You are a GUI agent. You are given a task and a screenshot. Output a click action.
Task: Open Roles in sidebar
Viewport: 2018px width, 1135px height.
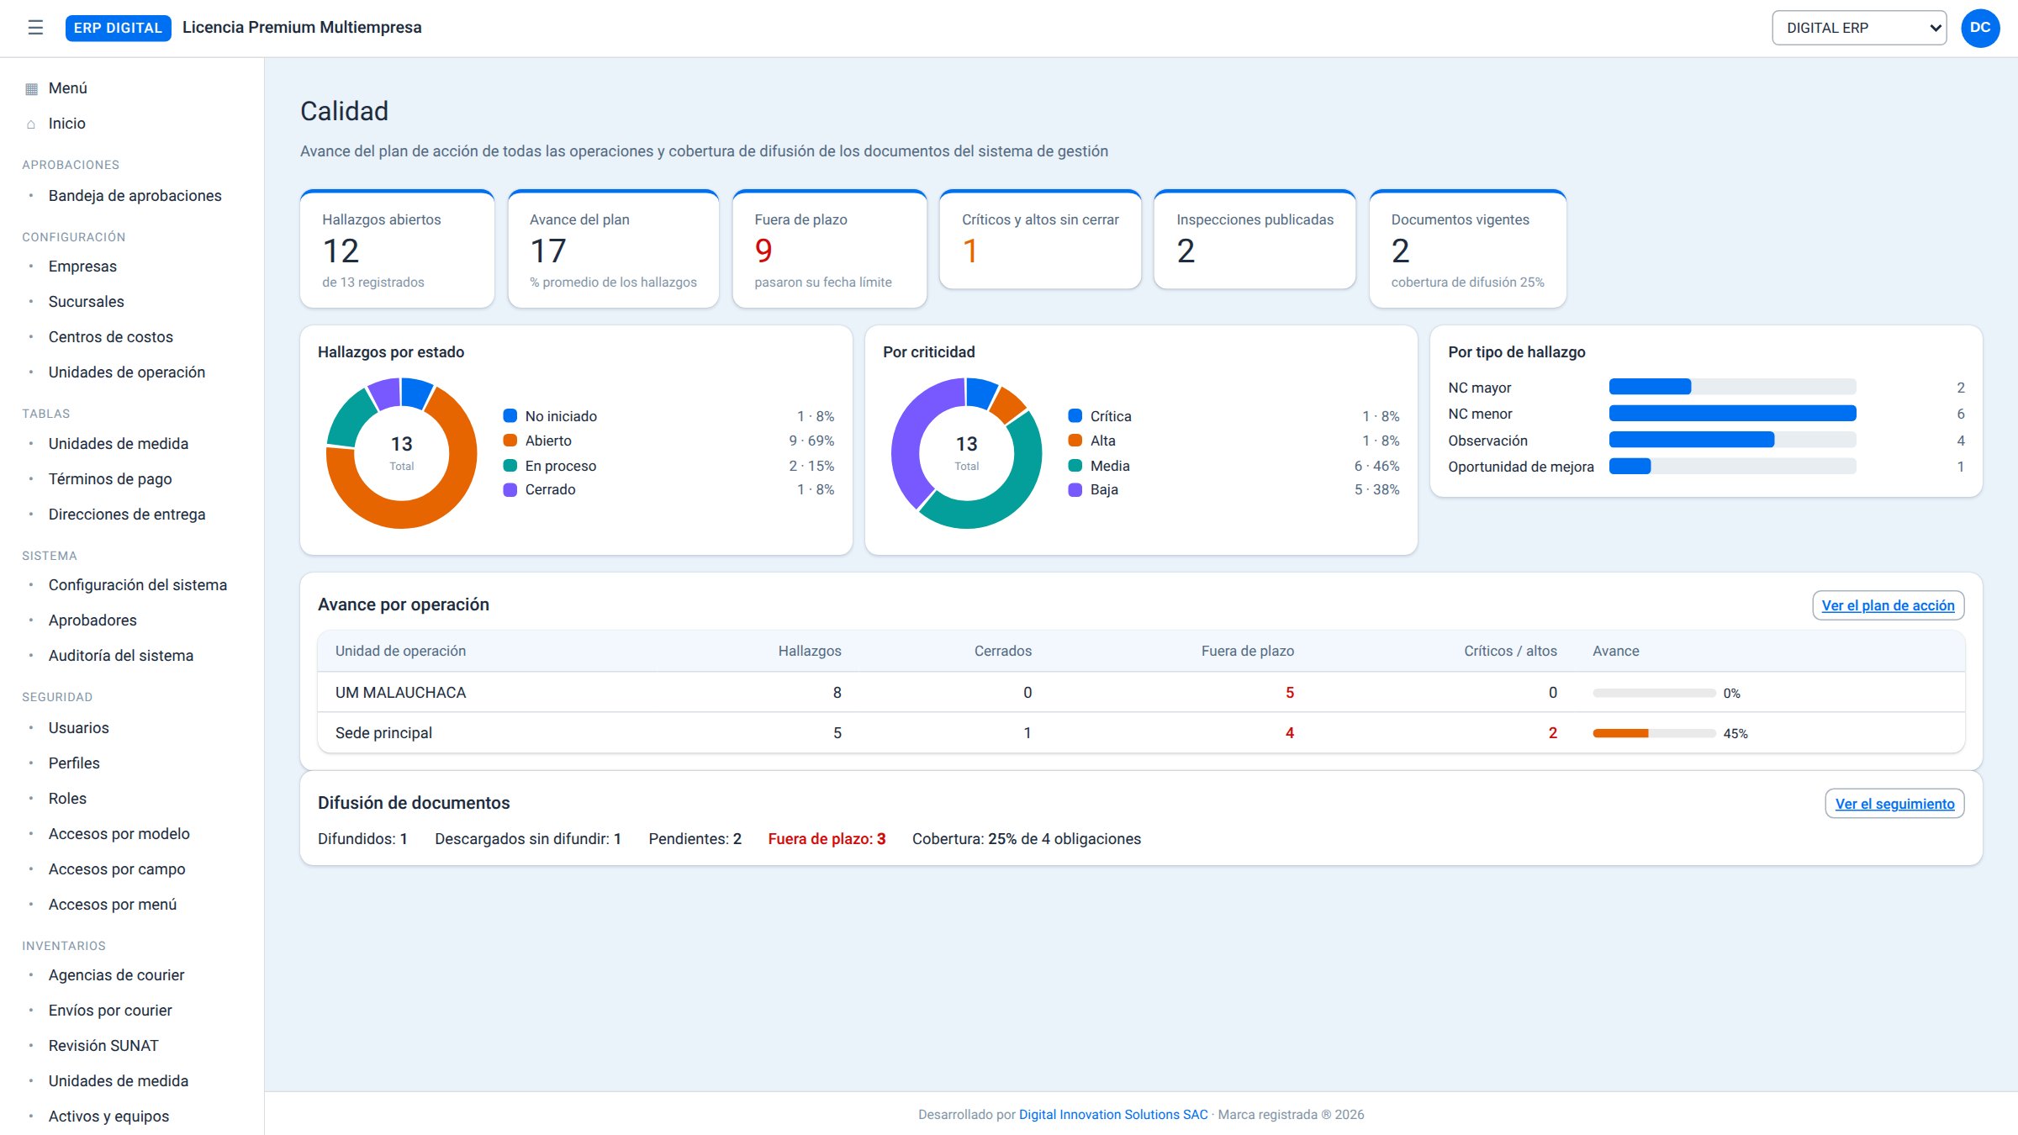67,799
